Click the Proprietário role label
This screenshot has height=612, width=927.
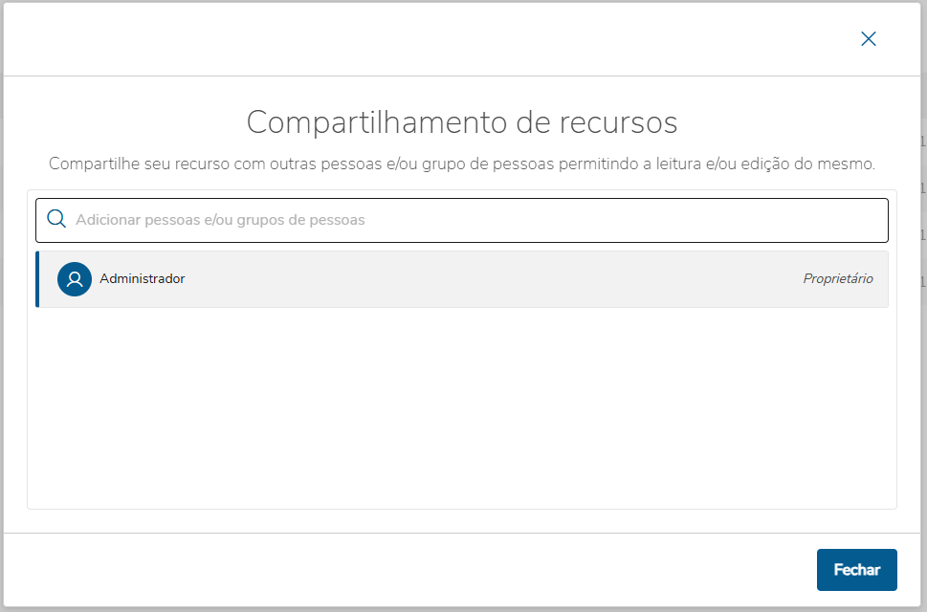(x=837, y=279)
